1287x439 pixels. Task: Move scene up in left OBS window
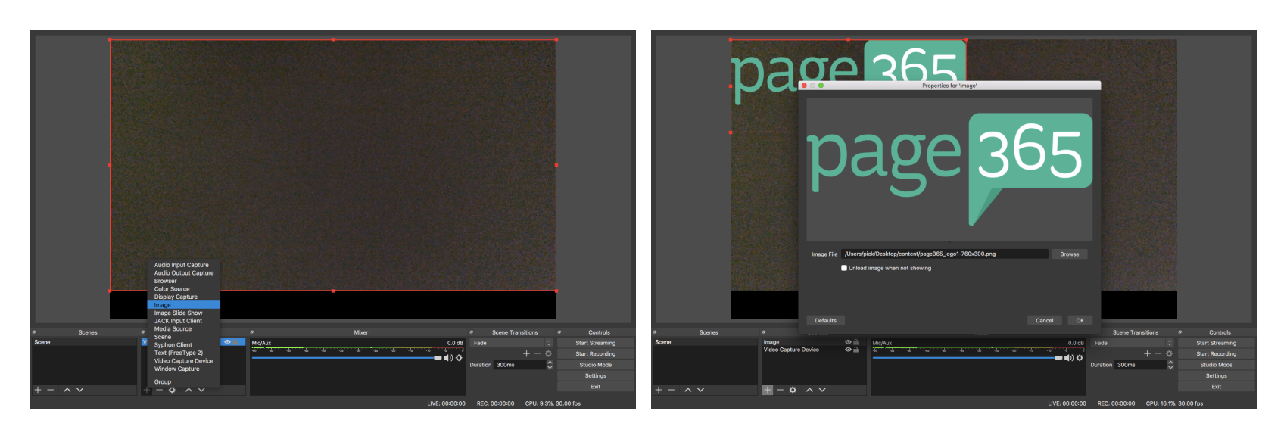(67, 390)
